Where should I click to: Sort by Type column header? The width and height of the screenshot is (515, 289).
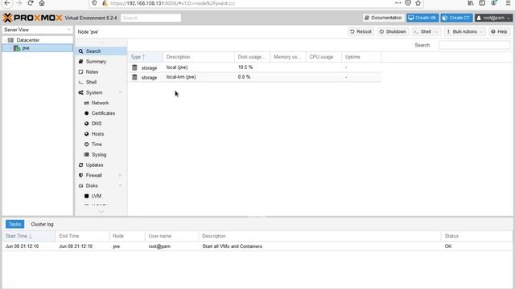click(145, 57)
